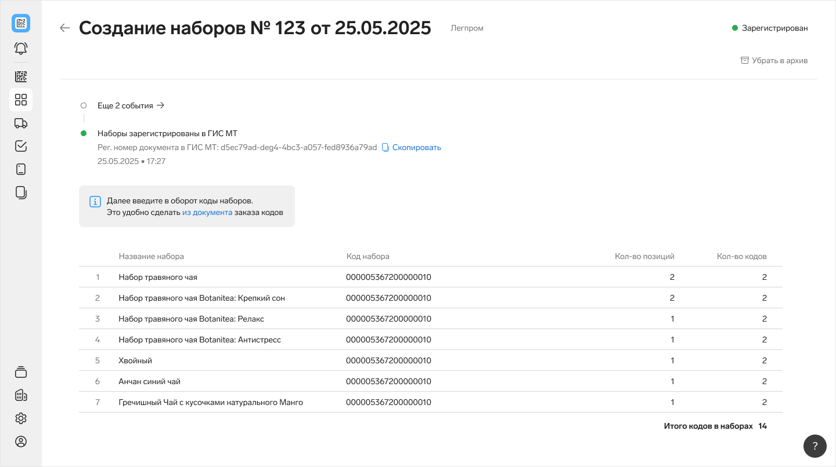Select row "Набор травяного чая Botanitea: Релакс"
836x467 pixels.
[191, 319]
